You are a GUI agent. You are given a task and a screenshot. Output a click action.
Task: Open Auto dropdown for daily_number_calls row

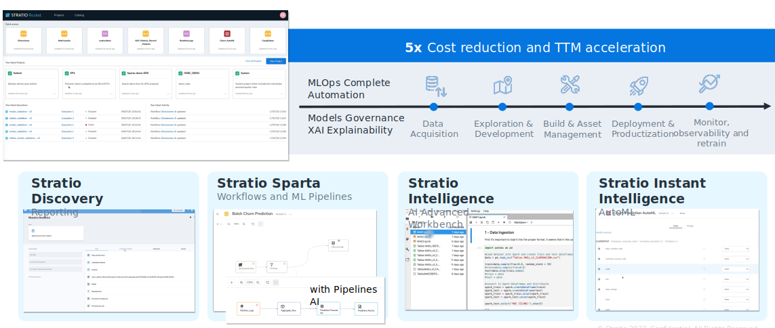pos(736,249)
